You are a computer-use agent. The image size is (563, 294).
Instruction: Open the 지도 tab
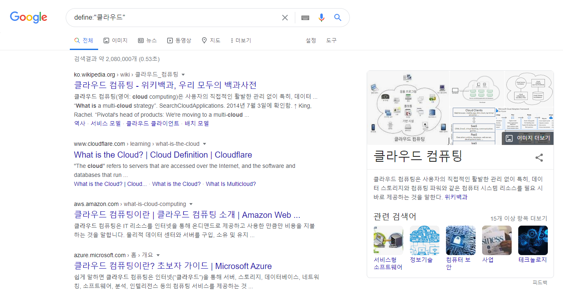coord(211,41)
